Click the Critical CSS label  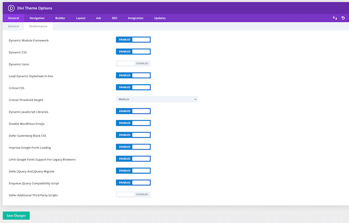click(x=17, y=88)
